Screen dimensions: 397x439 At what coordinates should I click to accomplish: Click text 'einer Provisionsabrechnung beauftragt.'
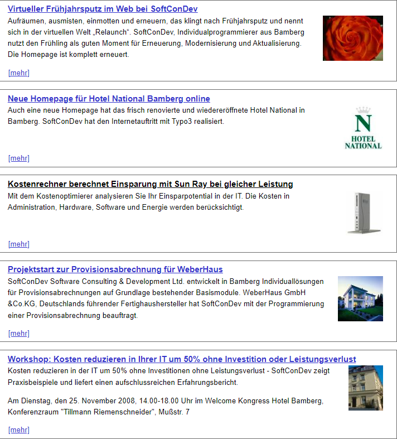pyautogui.click(x=73, y=316)
